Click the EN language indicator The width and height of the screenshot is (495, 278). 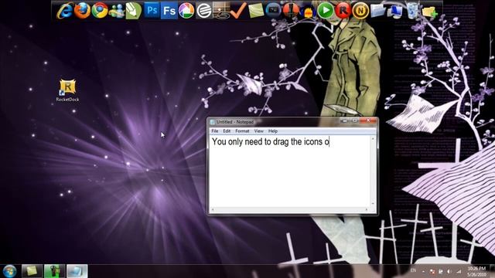(413, 270)
